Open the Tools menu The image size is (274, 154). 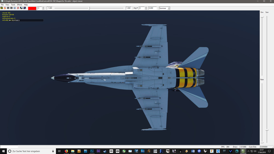(13, 5)
